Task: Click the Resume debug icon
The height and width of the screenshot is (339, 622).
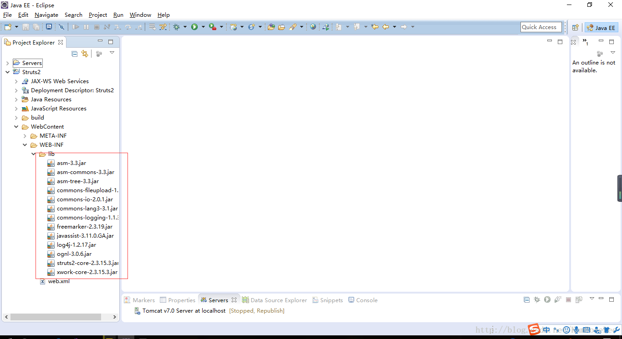Action: tap(76, 27)
